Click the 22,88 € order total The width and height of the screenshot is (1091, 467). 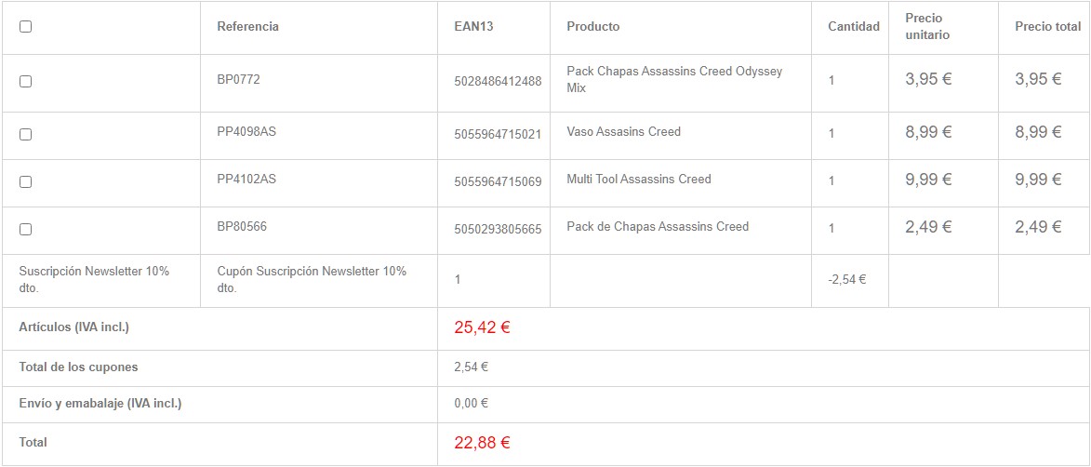(x=482, y=443)
